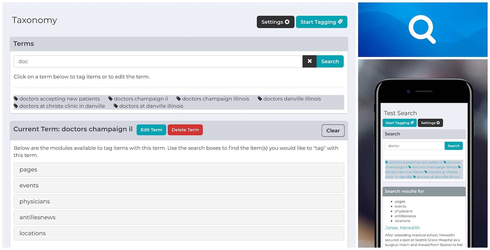Screen dimensions: 490x250
Task: Click locations item in phone results list
Action: click(402, 221)
